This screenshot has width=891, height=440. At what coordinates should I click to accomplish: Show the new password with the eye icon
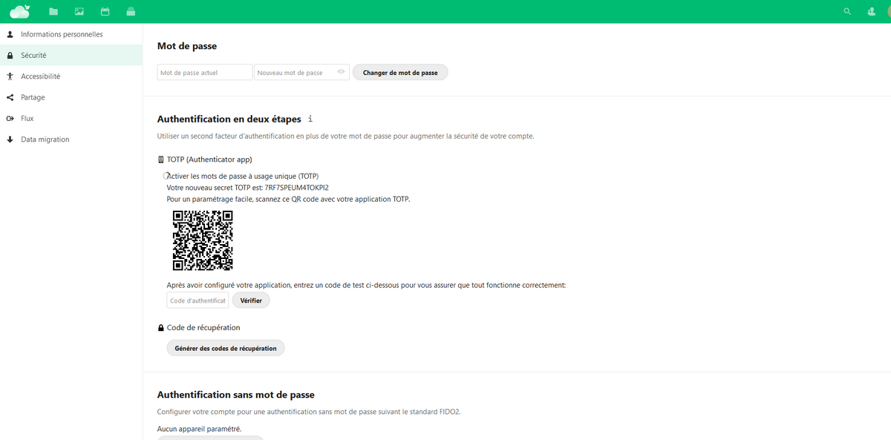click(341, 72)
